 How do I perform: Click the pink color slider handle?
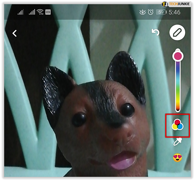178,56
